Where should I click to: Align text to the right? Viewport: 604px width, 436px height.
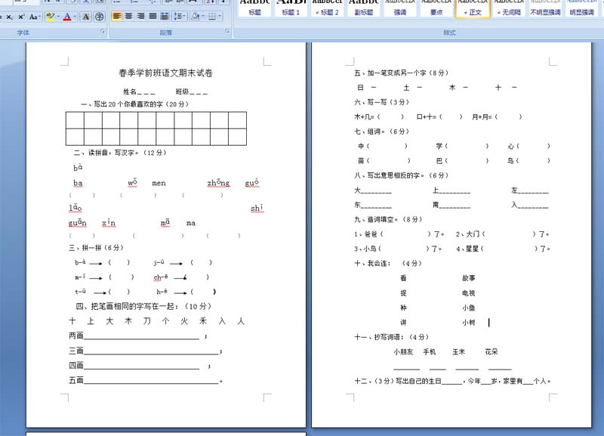[140, 16]
